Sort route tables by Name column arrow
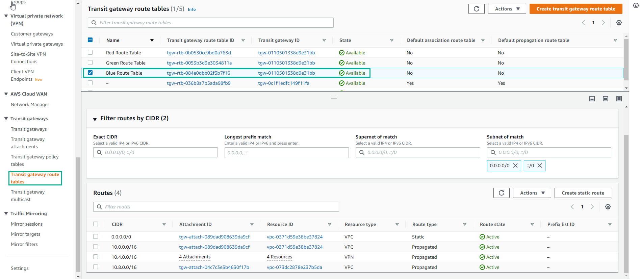This screenshot has width=640, height=279. coord(152,40)
